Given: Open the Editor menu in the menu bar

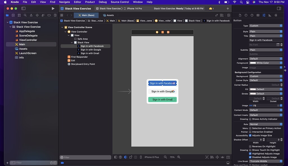Looking at the screenshot, I should [x=77, y=2].
